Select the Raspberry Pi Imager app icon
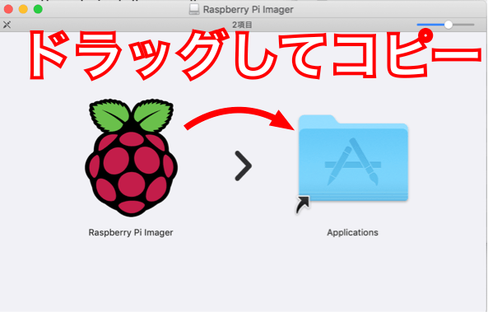488x312 pixels. (x=131, y=158)
